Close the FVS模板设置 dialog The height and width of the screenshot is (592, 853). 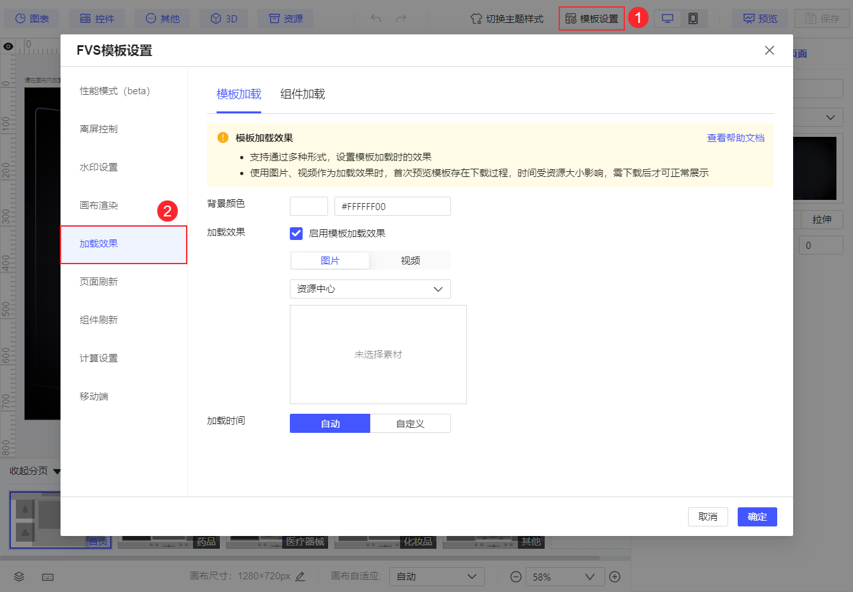[770, 50]
